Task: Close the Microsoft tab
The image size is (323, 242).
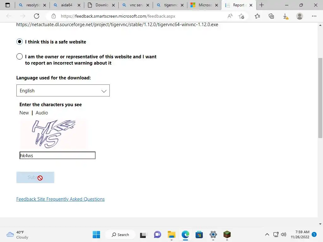Action: point(216,5)
